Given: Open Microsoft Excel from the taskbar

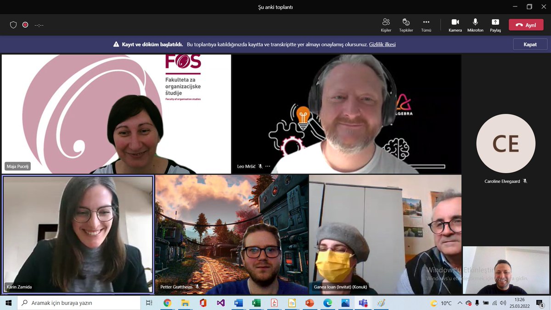Looking at the screenshot, I should pos(256,303).
